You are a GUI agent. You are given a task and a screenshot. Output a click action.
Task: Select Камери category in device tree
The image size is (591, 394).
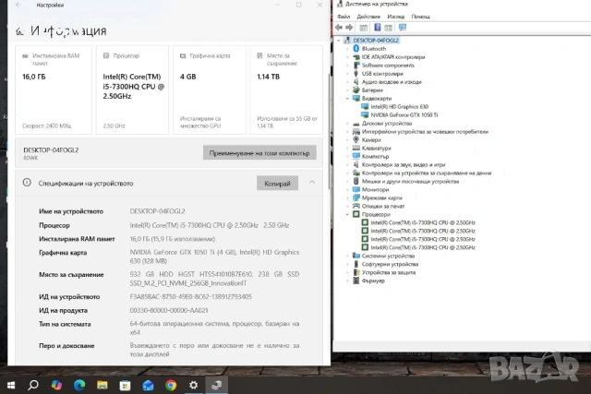coord(371,139)
